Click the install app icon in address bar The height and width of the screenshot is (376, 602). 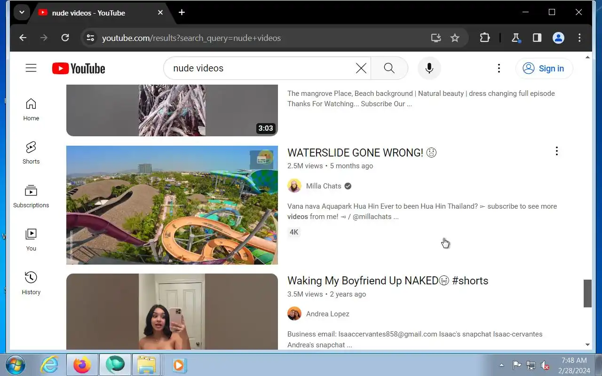(x=436, y=38)
